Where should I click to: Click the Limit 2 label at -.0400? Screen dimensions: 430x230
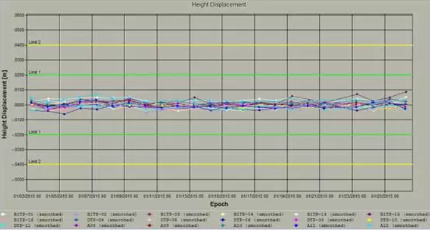coord(34,162)
